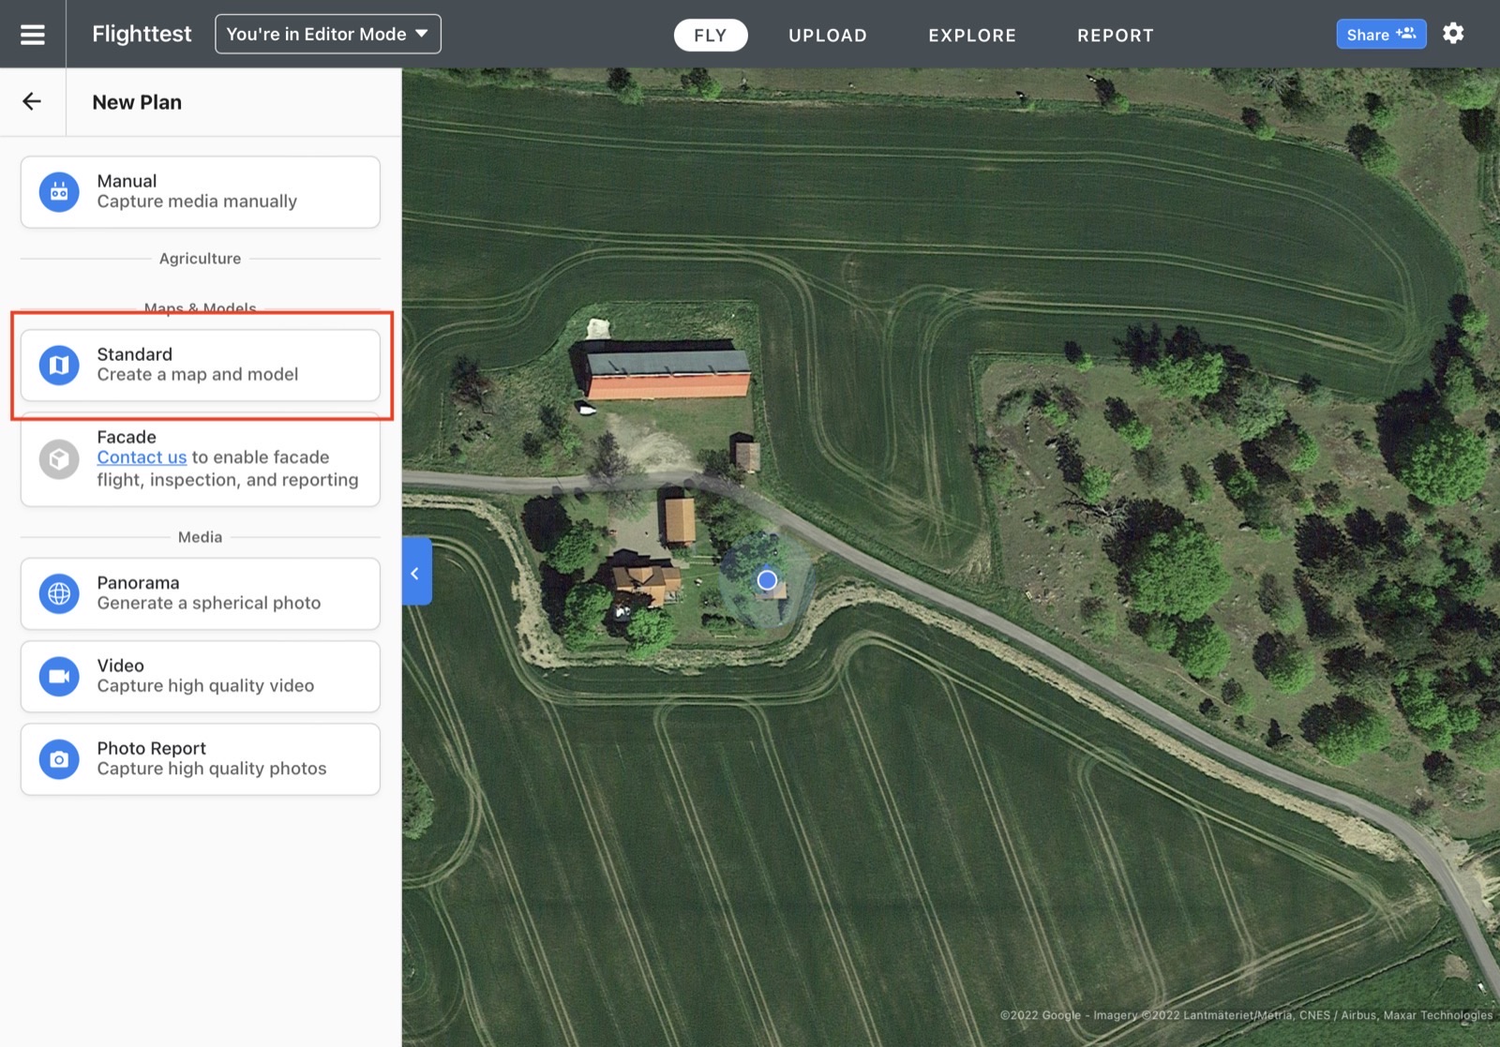1500x1047 pixels.
Task: Choose Standard create a map and model
Action: click(201, 366)
